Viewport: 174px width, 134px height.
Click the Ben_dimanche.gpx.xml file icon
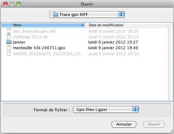pos(9,31)
